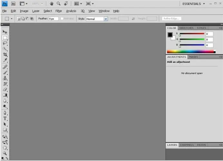Switch to the Channels tab

point(187,145)
